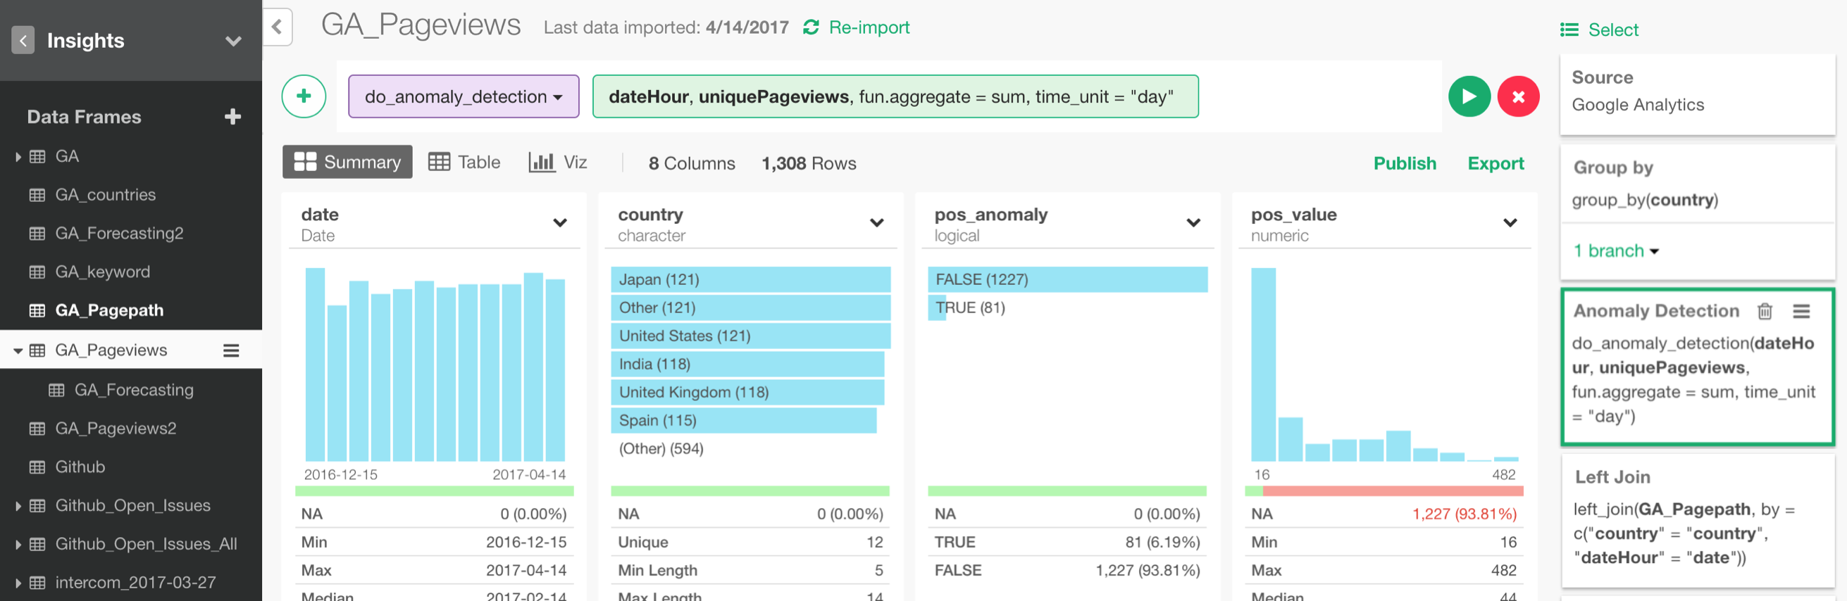
Task: Delete the Anomaly Detection step with trash icon
Action: 1765,311
